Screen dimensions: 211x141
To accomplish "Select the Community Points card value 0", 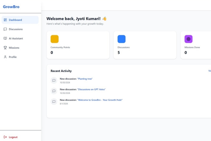I will tap(52, 53).
